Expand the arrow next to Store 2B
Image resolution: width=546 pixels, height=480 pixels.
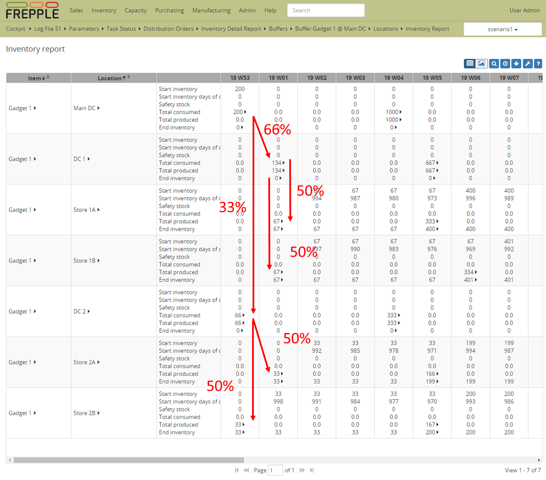99,413
